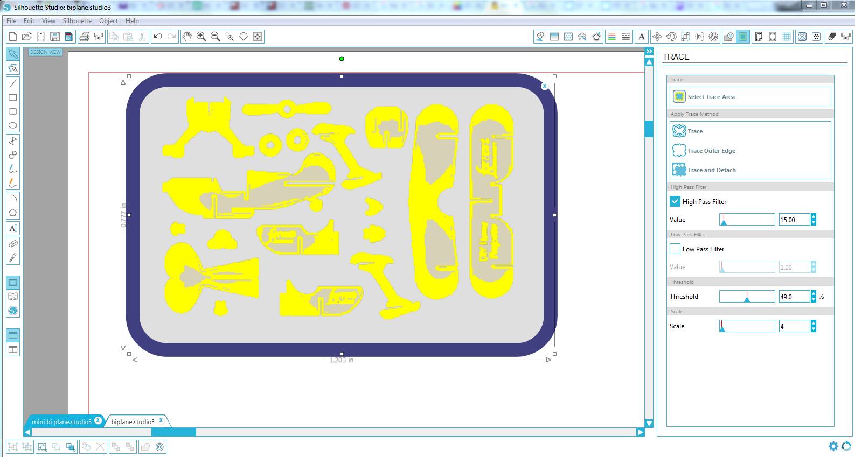
Task: Click the Print icon
Action: point(85,37)
